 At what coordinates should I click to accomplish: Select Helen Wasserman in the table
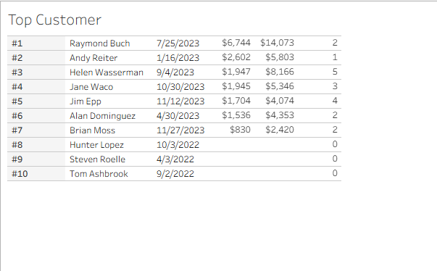click(x=107, y=72)
